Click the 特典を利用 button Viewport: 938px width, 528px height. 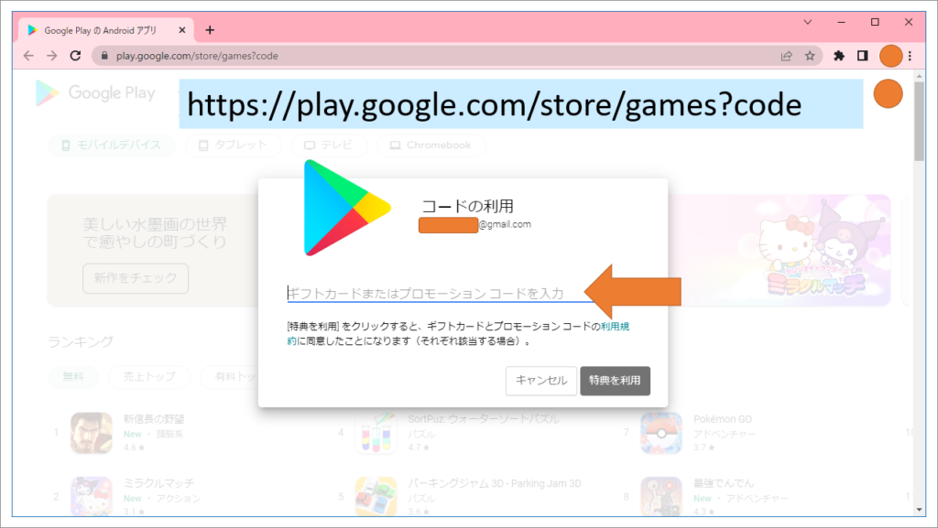click(615, 381)
